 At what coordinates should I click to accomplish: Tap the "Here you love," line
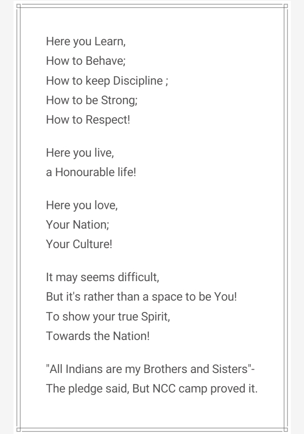[x=82, y=205]
